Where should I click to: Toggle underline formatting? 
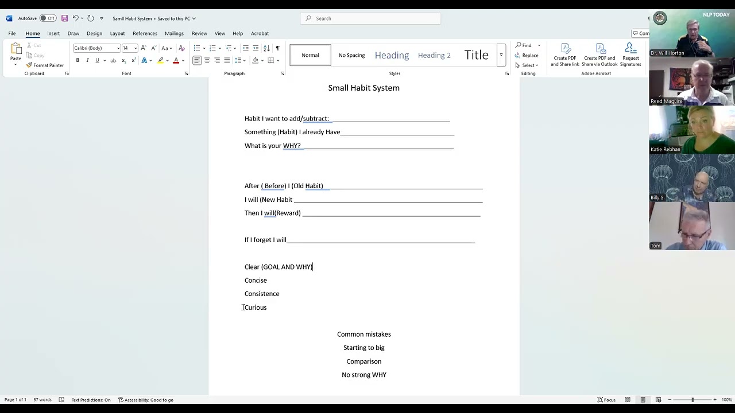(97, 60)
